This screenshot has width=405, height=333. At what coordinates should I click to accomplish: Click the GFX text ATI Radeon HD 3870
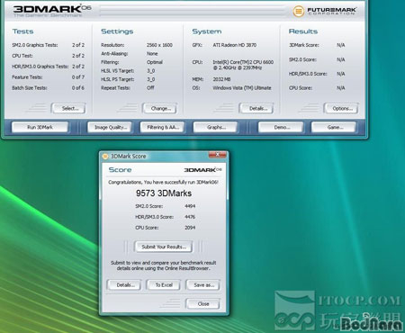pyautogui.click(x=235, y=45)
